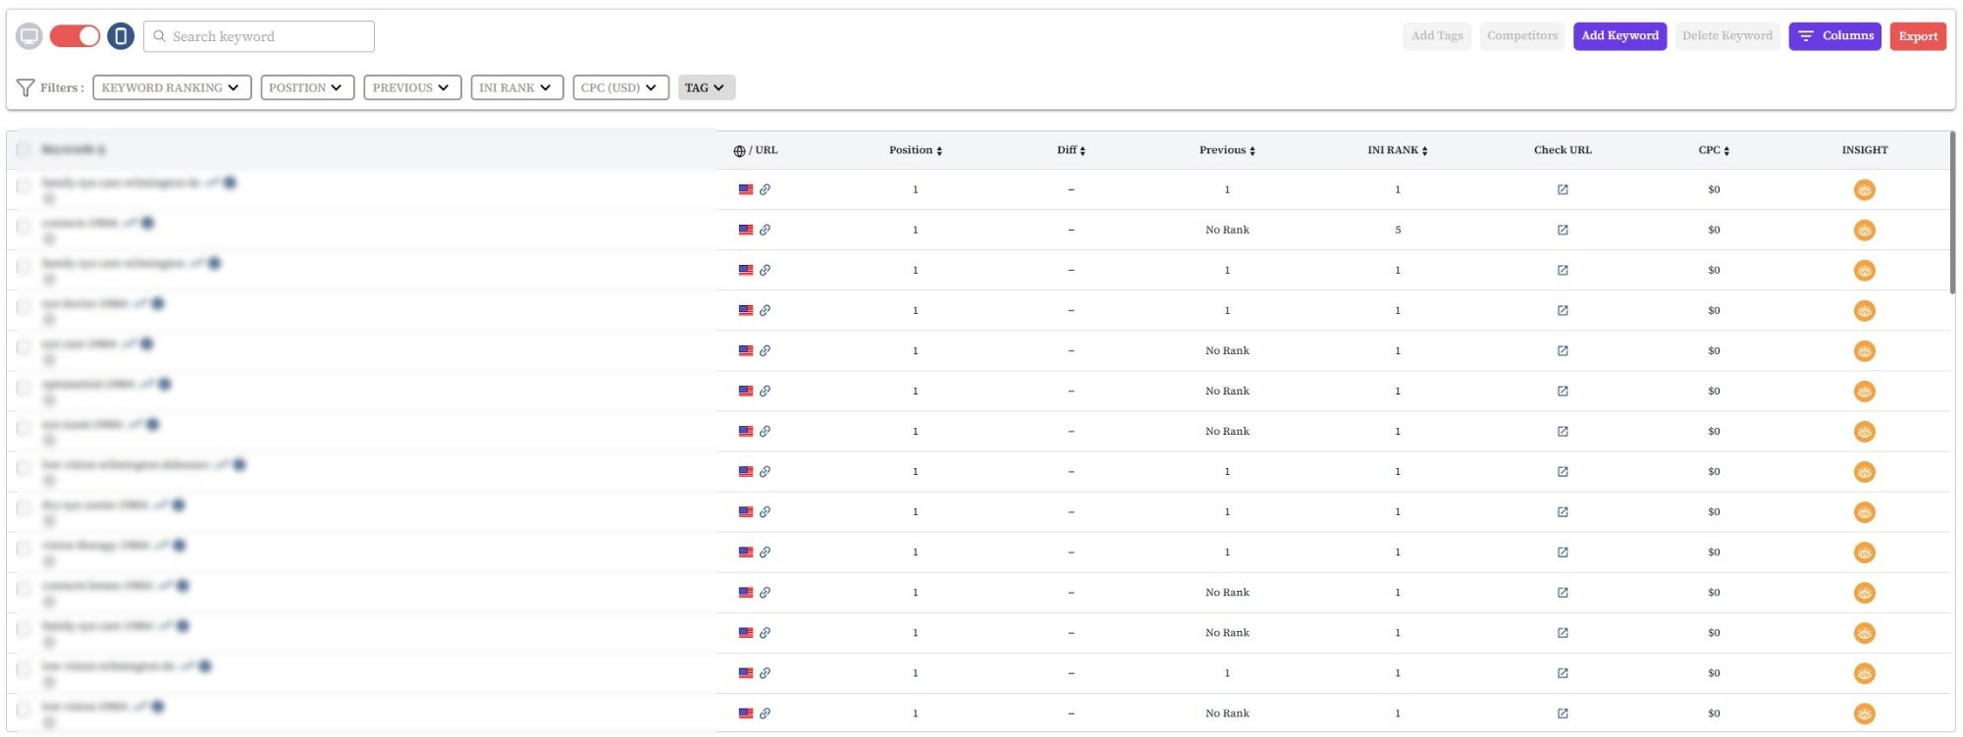Screen dimensions: 1963x737
Task: Sort table by Previous column
Action: pyautogui.click(x=1227, y=150)
